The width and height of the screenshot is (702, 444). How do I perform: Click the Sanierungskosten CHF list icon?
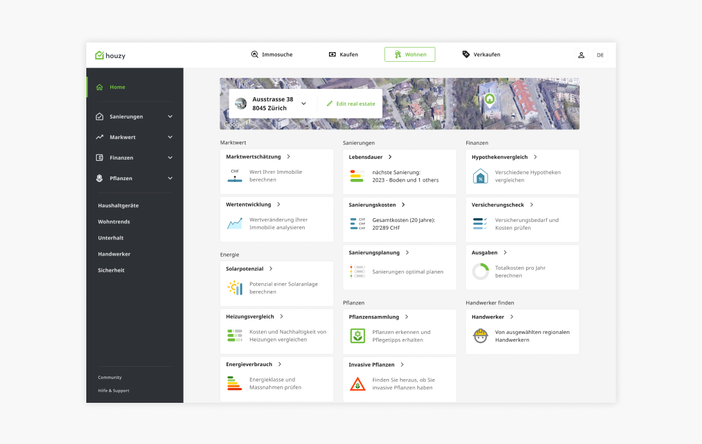tap(357, 223)
